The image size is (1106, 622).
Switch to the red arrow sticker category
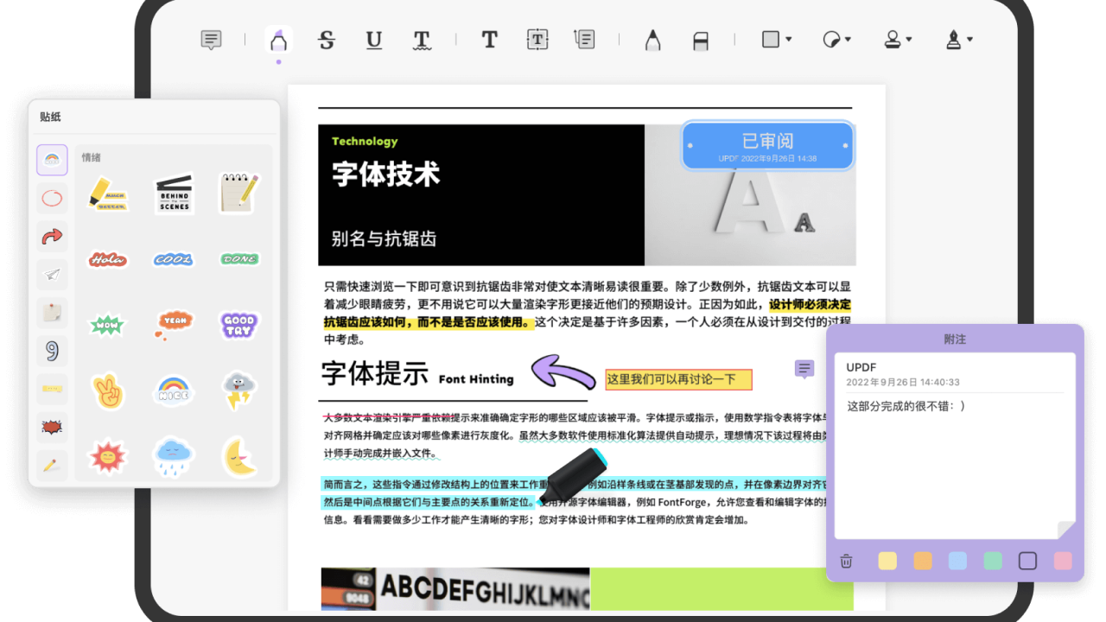pos(51,236)
